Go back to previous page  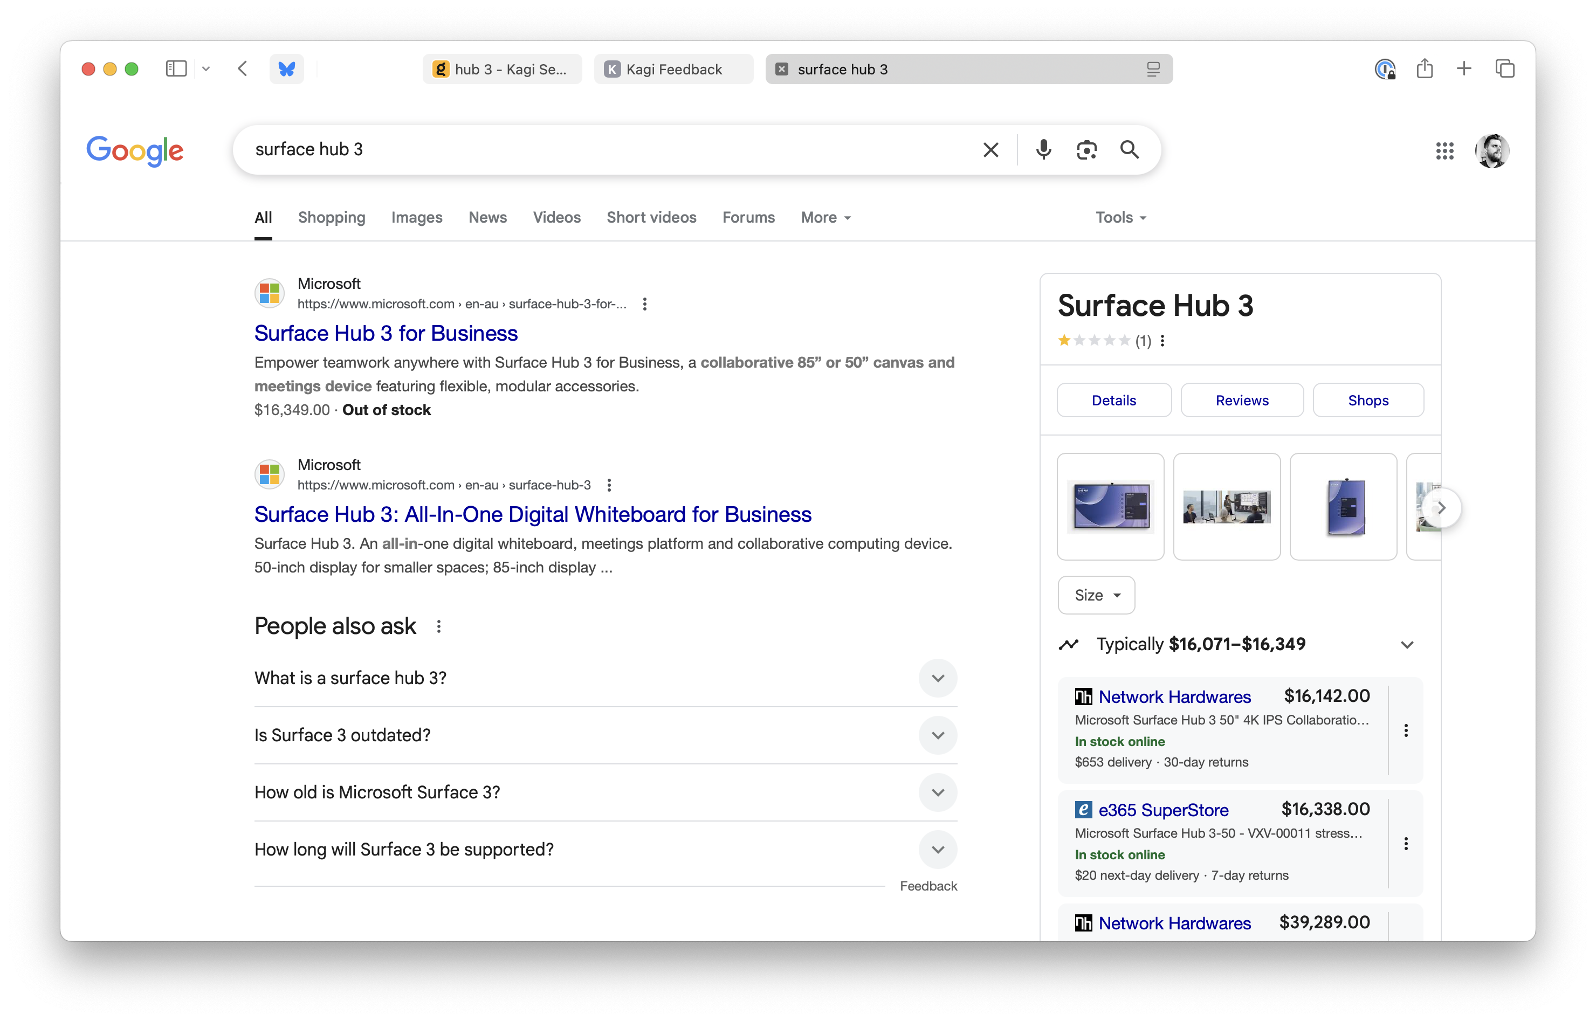coord(243,69)
